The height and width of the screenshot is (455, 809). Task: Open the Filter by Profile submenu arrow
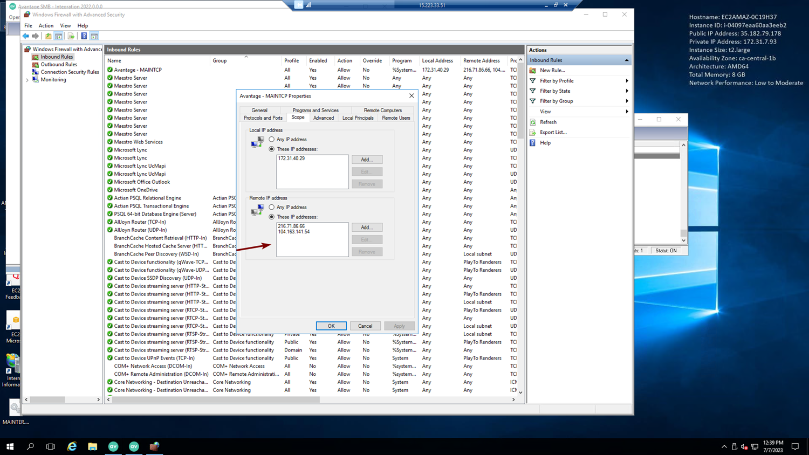tap(627, 81)
